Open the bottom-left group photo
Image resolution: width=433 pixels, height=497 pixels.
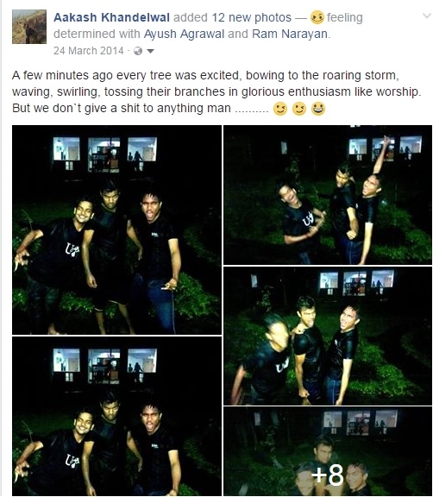[x=117, y=416]
